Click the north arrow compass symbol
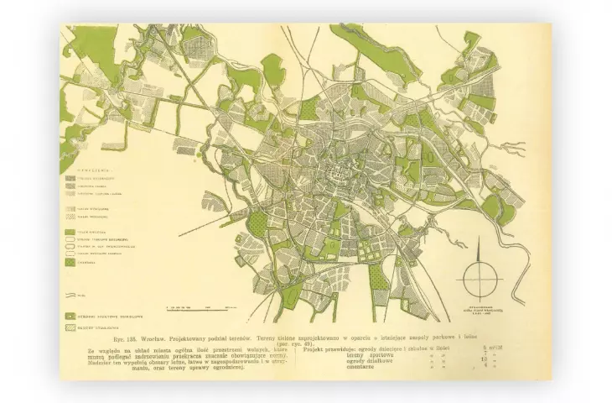Image resolution: width=612 pixels, height=403 pixels. tap(480, 270)
